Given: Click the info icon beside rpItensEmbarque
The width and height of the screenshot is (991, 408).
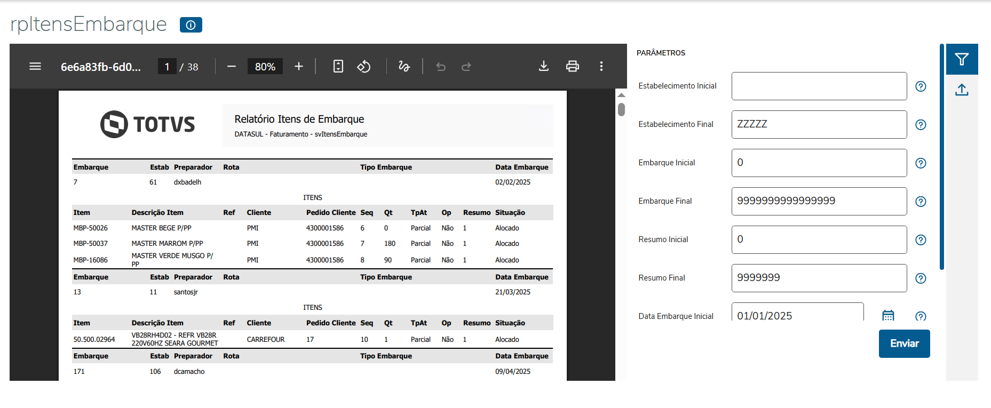Looking at the screenshot, I should tap(191, 25).
